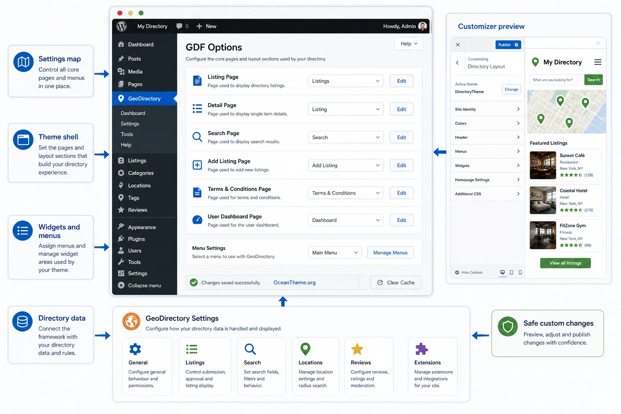The width and height of the screenshot is (621, 414).
Task: Open the Listing Page dropdown
Action: tap(346, 81)
